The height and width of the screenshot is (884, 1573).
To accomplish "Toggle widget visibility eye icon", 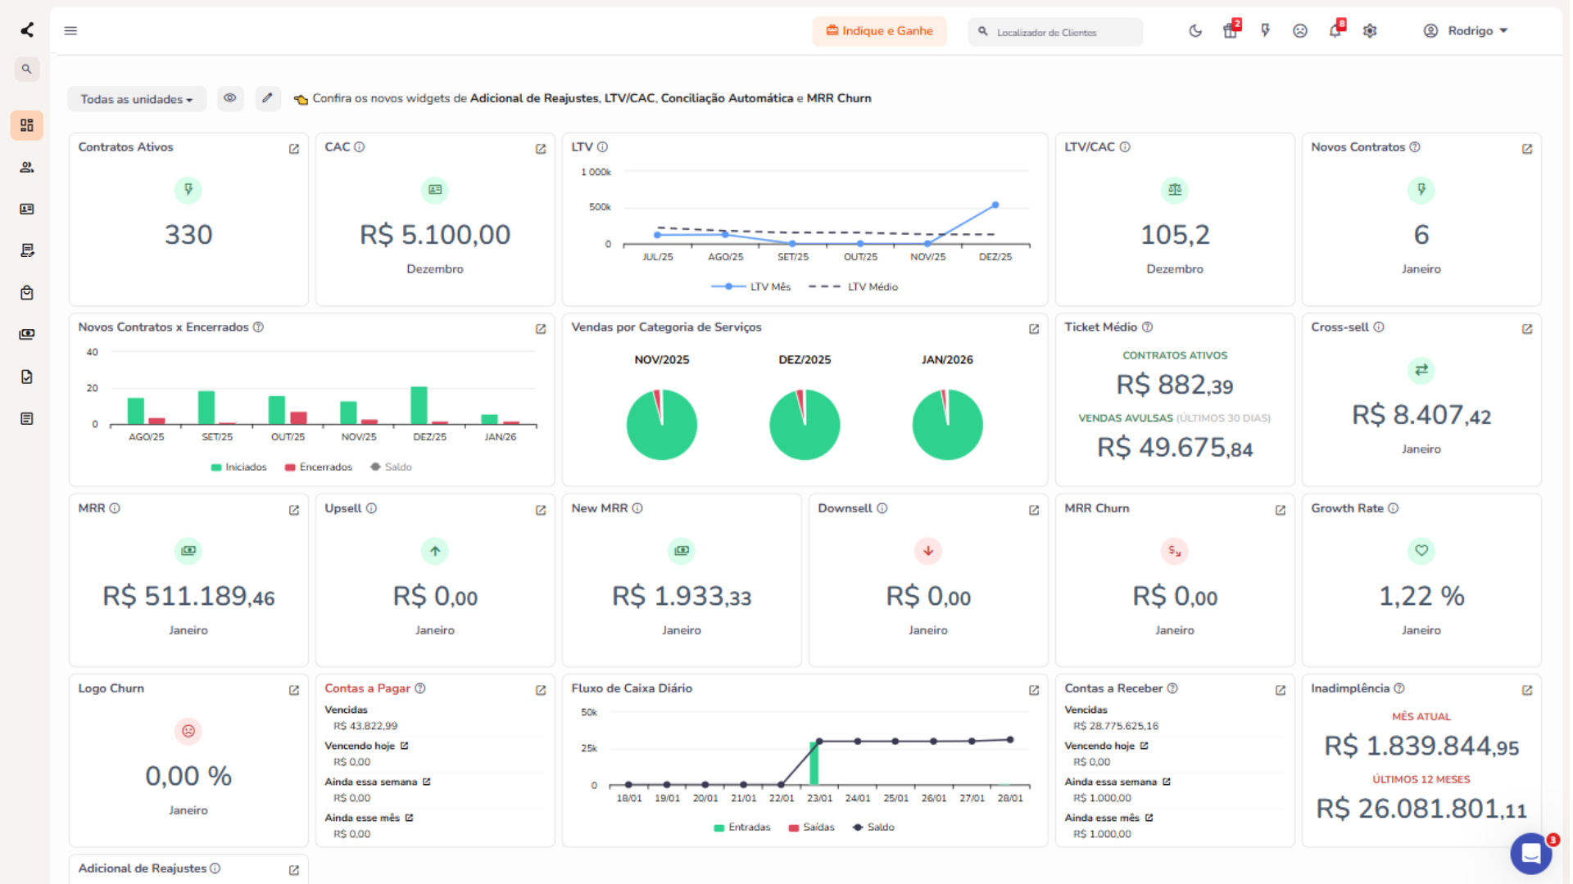I will click(x=230, y=98).
